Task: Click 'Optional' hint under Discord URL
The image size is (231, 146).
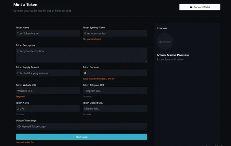Action: 87,114
